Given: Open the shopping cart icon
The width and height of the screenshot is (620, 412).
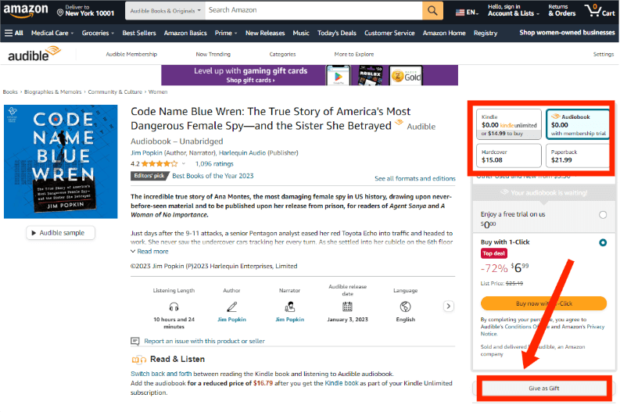Looking at the screenshot, I should coord(600,10).
